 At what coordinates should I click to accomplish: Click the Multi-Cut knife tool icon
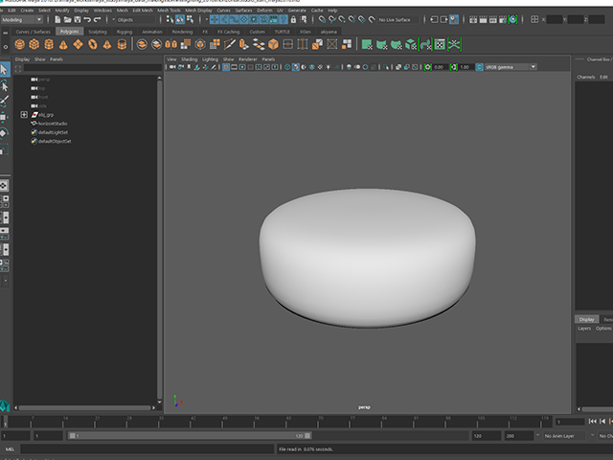point(230,45)
